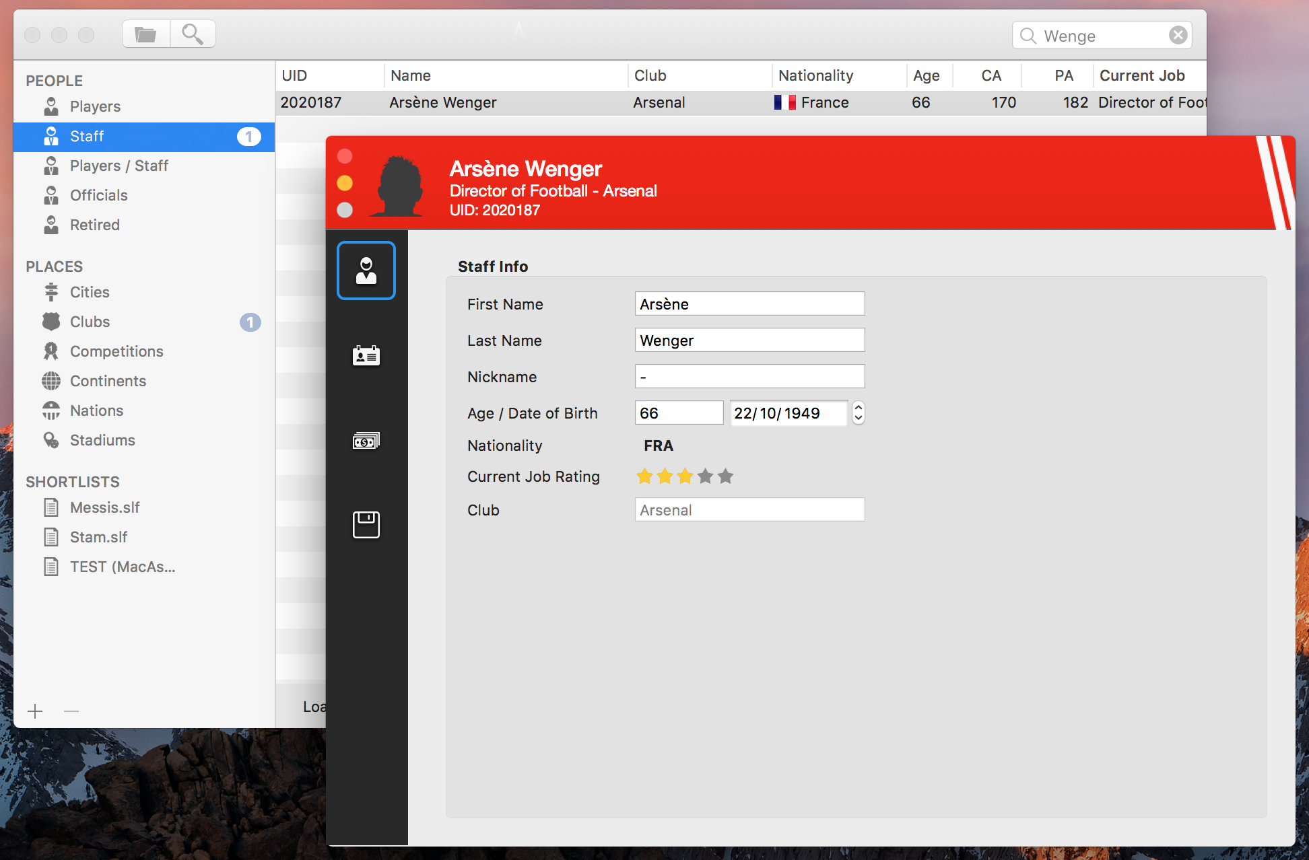Click the Cities signpost icon
Image resolution: width=1309 pixels, height=860 pixels.
pyautogui.click(x=51, y=292)
